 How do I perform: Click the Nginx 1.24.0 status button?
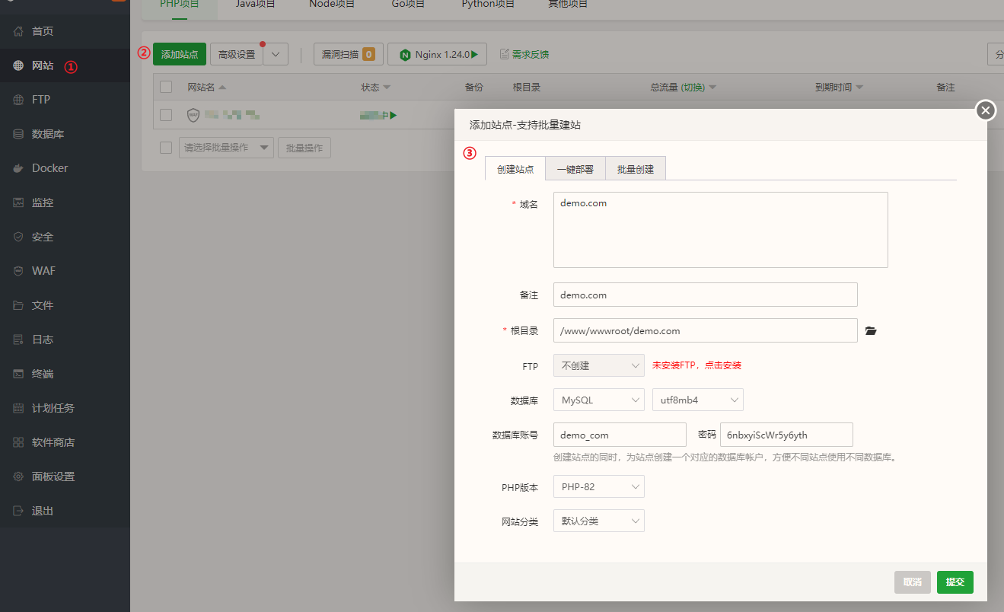(x=437, y=54)
